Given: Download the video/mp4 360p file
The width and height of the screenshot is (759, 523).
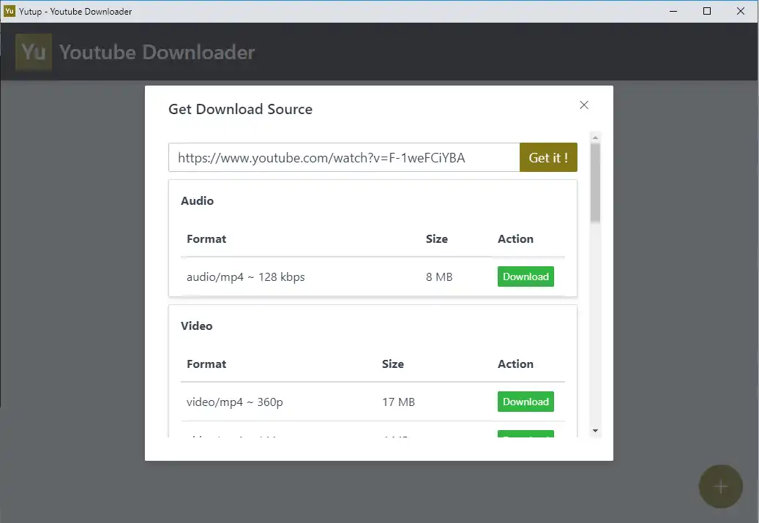Looking at the screenshot, I should [526, 402].
